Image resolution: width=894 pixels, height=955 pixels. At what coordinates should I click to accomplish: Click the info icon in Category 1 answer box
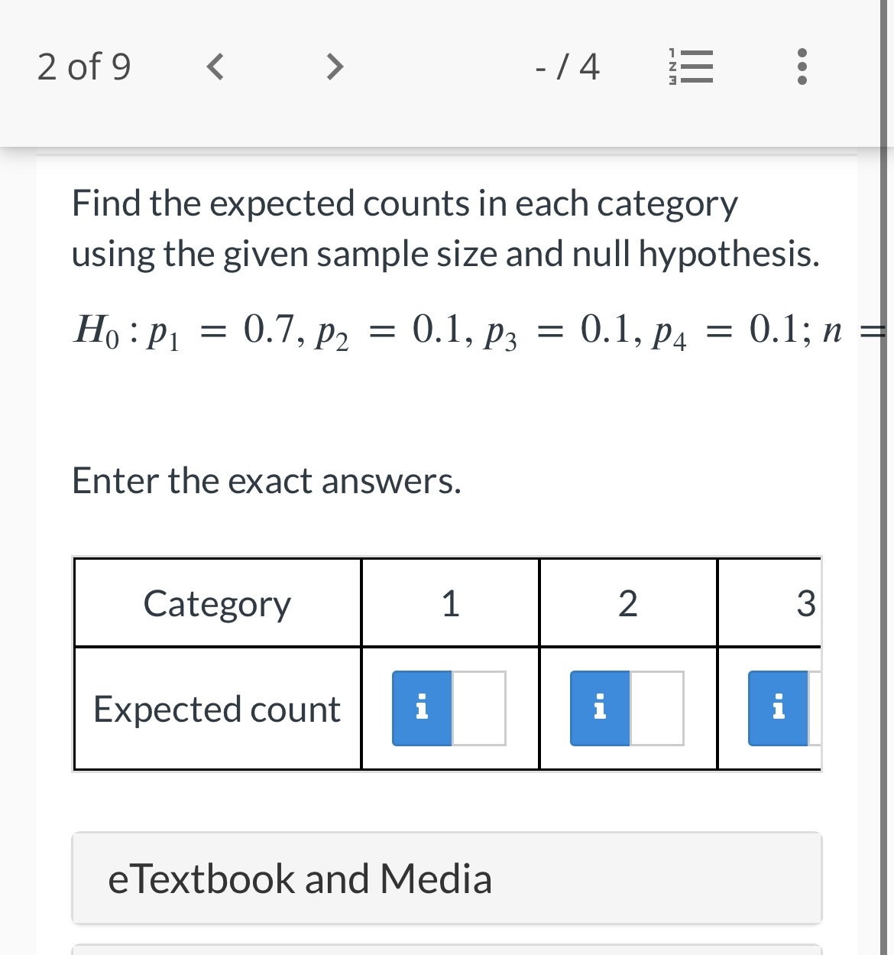click(421, 709)
